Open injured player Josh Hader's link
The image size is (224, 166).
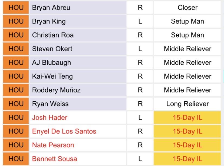[x=50, y=118]
